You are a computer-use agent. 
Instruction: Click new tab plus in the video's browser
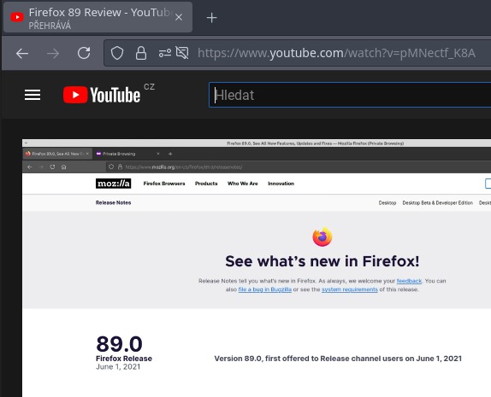tap(170, 154)
